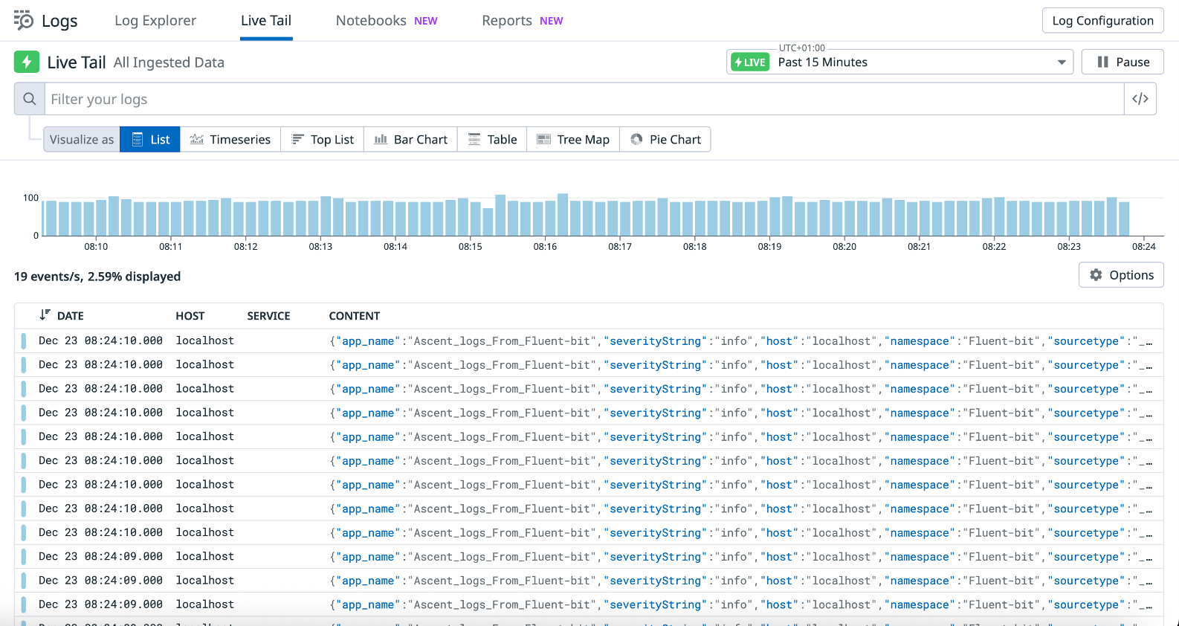Open the Log Explorer tab
The height and width of the screenshot is (626, 1179).
[155, 21]
